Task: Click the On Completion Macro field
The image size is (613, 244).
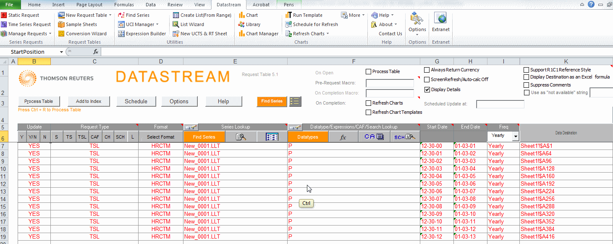Action: click(x=390, y=93)
